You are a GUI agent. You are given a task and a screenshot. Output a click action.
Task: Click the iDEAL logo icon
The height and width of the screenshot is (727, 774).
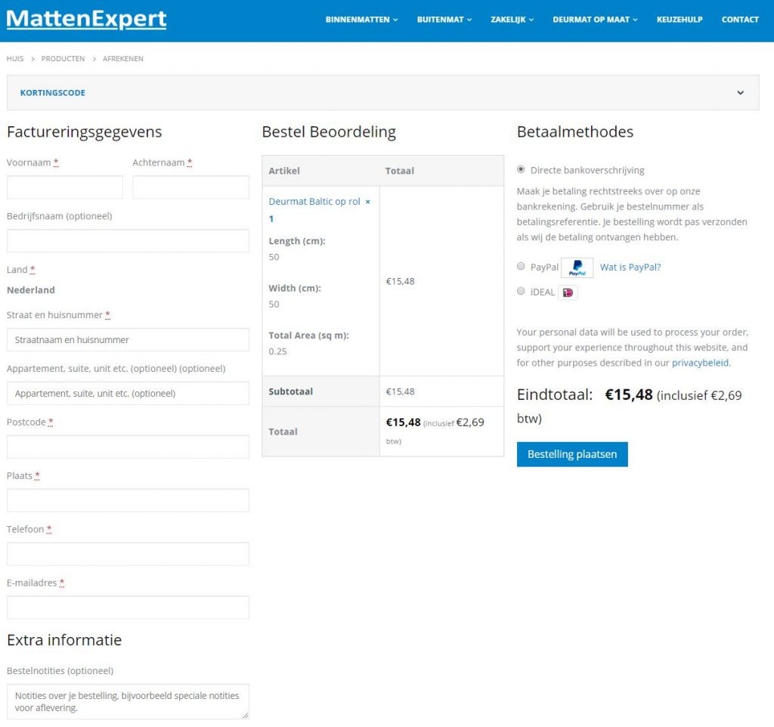coord(567,292)
